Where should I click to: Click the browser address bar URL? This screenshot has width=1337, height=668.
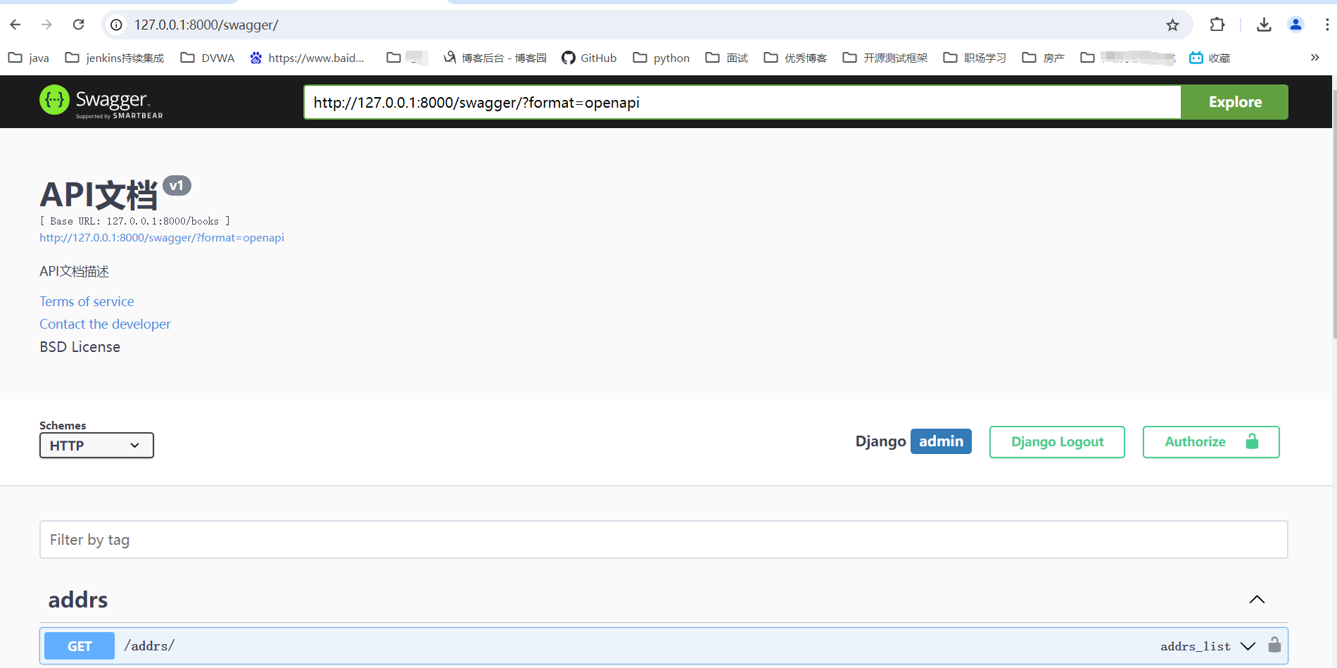[x=206, y=25]
